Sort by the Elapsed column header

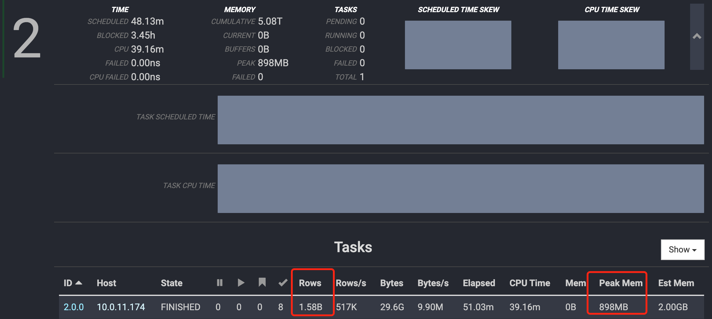pos(479,283)
